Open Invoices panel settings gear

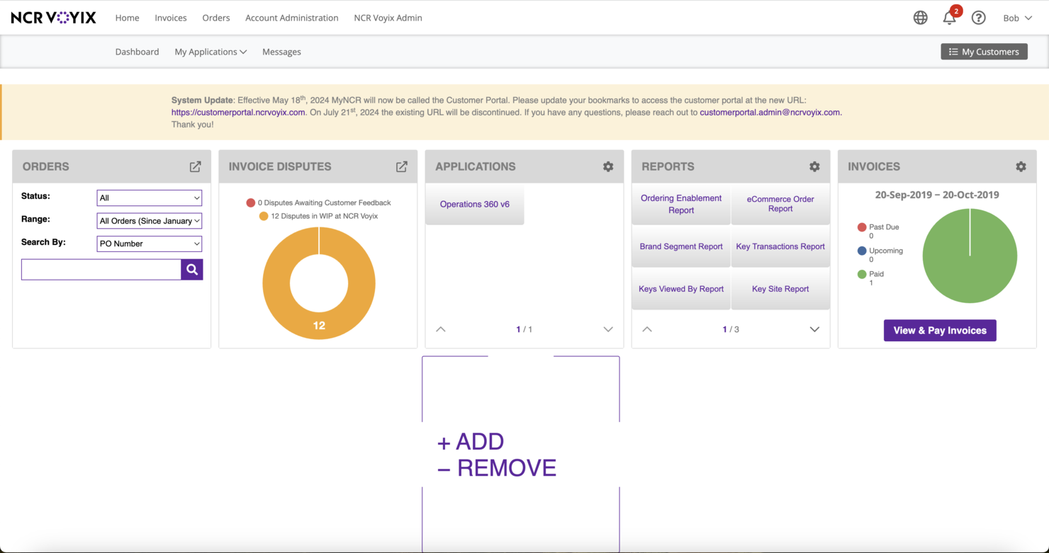1021,166
